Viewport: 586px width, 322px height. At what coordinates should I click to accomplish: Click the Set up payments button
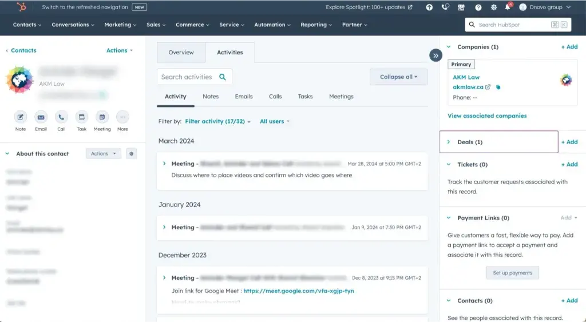click(512, 273)
